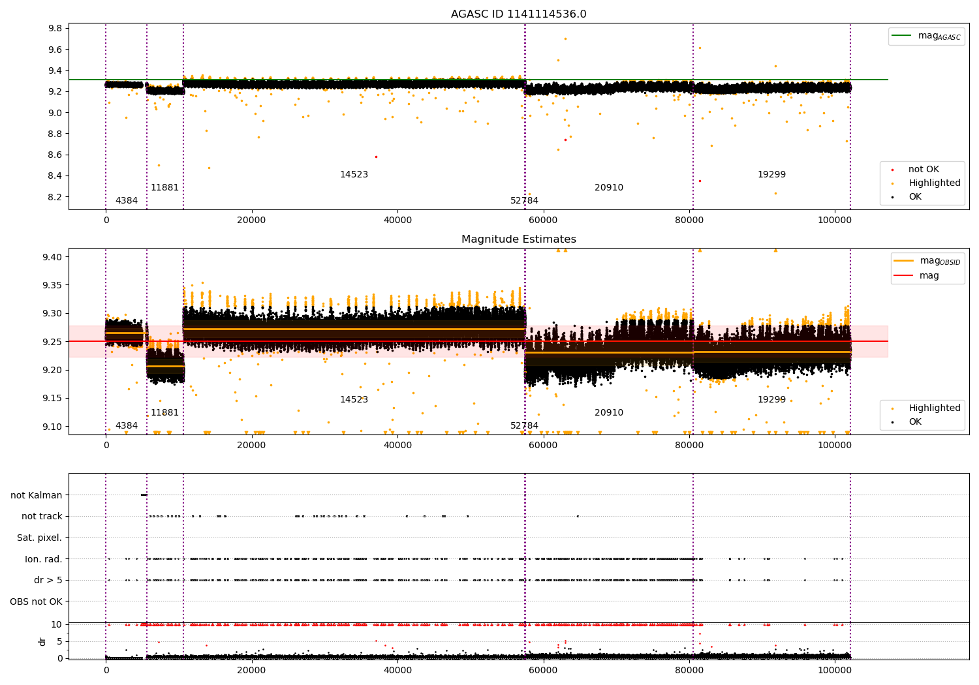This screenshot has width=979, height=685.
Task: Click the 'Sat. pixel.' axis label
Action: pyautogui.click(x=39, y=538)
